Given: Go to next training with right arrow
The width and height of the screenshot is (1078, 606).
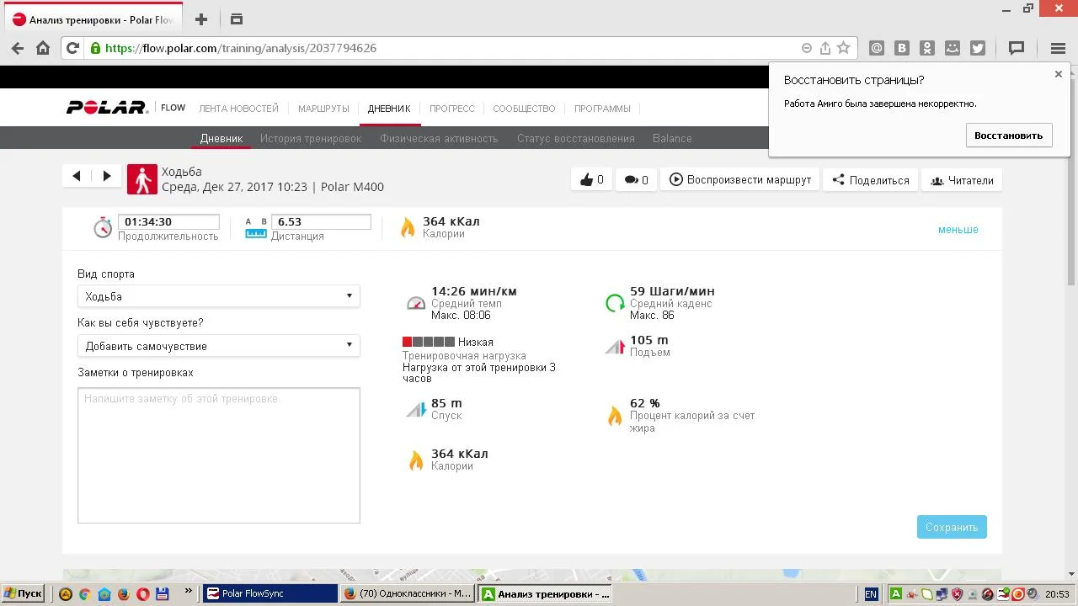Looking at the screenshot, I should coord(107,176).
